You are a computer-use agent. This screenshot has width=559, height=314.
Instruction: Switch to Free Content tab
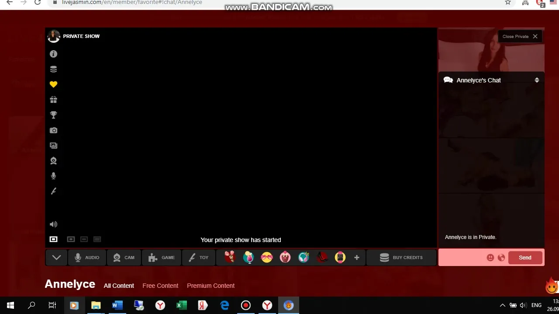[x=160, y=286]
